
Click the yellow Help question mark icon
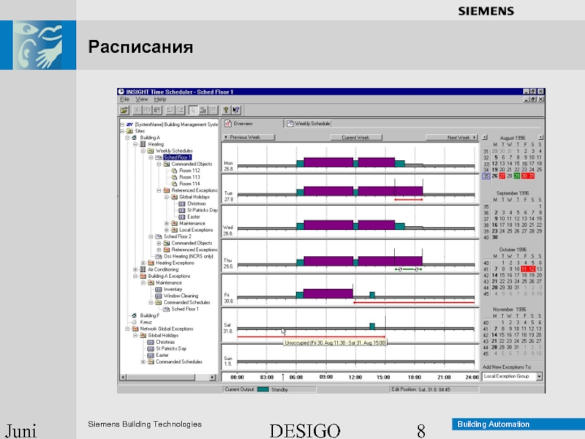(226, 110)
